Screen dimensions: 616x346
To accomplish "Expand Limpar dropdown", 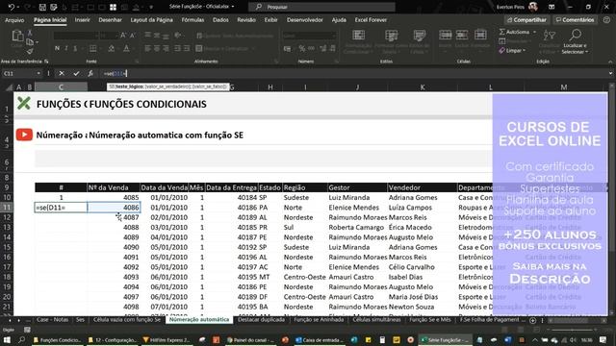I will point(524,51).
